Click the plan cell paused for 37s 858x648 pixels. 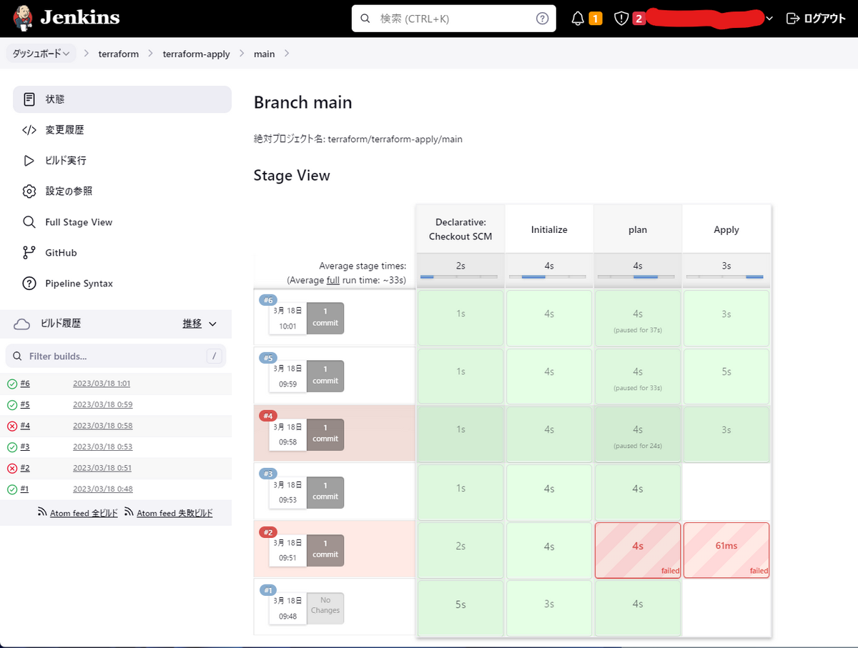pos(638,318)
